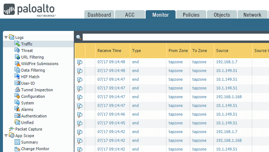Click the Change Monitor icon
The image size is (269, 152).
tap(17, 149)
